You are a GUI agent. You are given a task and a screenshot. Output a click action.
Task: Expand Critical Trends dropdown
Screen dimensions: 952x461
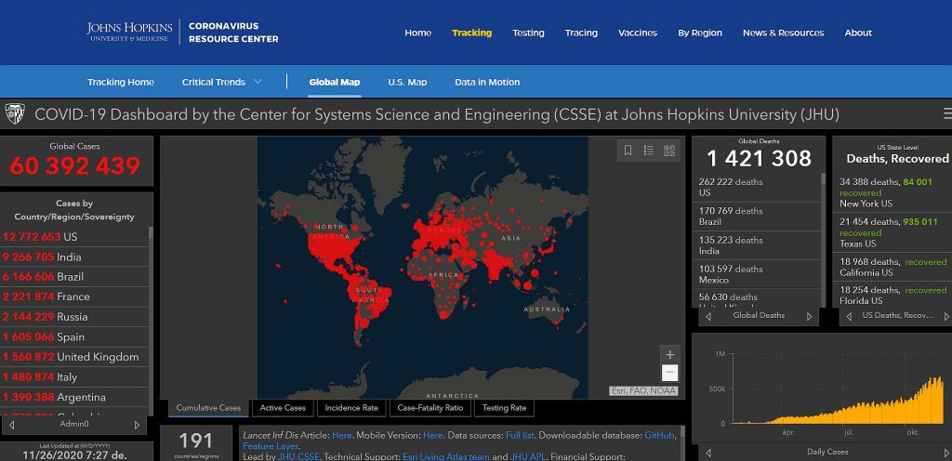[222, 82]
